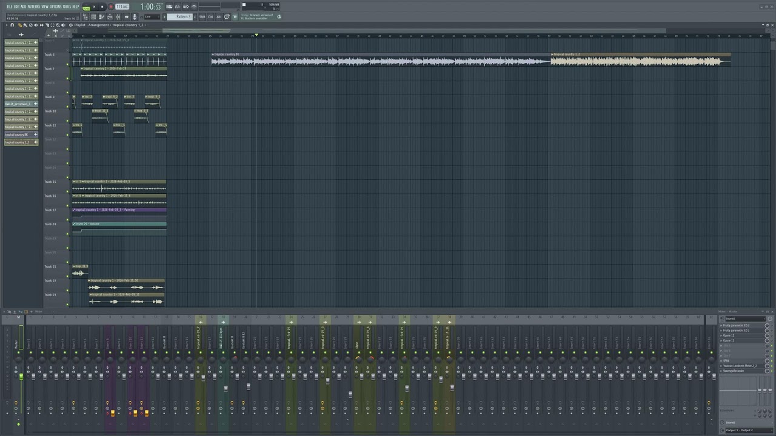Screen dimensions: 776x436
Task: Open the EDIT menu
Action: tap(16, 7)
